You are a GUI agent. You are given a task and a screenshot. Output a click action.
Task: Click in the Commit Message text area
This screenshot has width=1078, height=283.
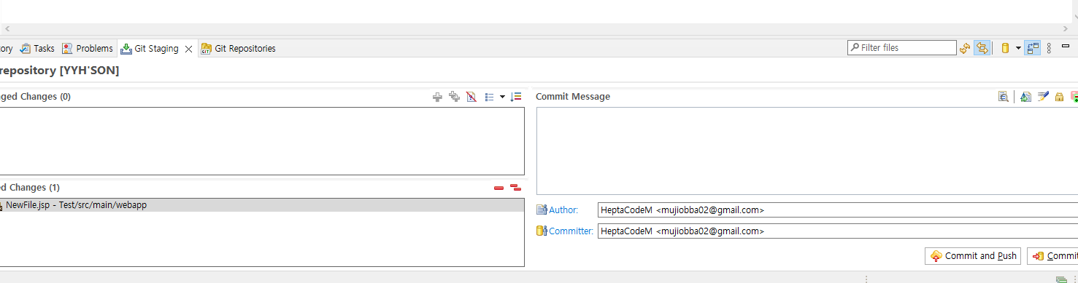tap(806, 151)
